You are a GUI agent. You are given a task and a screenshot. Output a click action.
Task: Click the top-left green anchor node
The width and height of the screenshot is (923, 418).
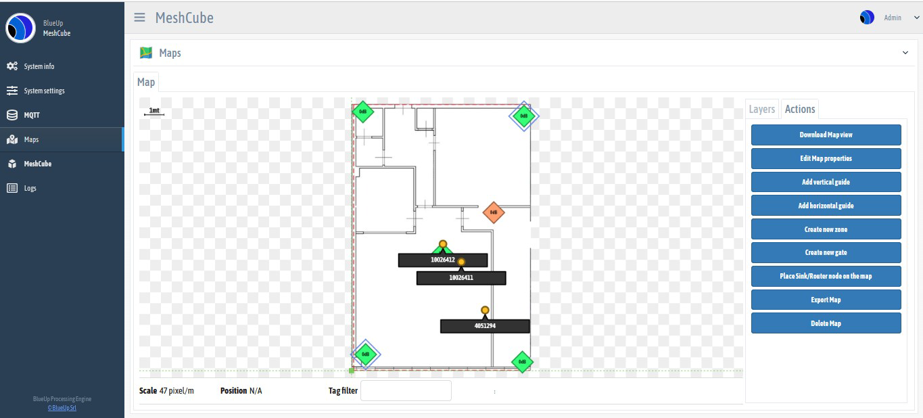click(363, 112)
